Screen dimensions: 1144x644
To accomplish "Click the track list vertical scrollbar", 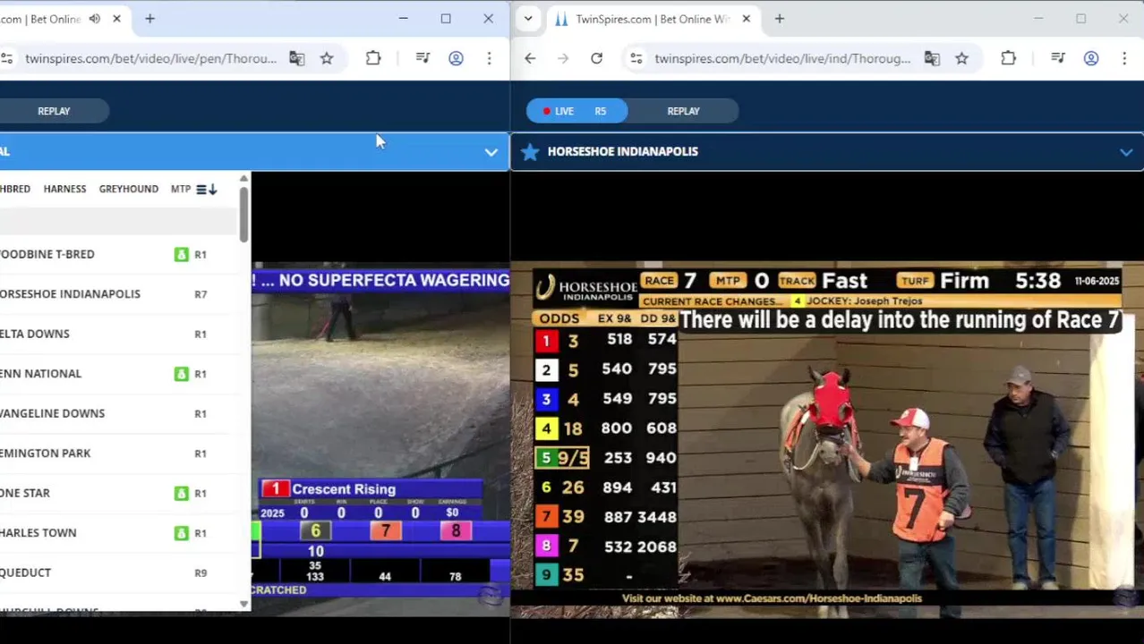I will (243, 215).
